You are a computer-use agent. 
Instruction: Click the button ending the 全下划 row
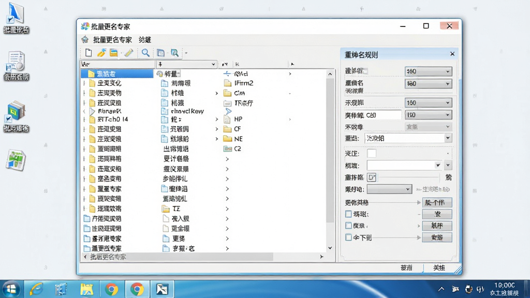point(437,237)
